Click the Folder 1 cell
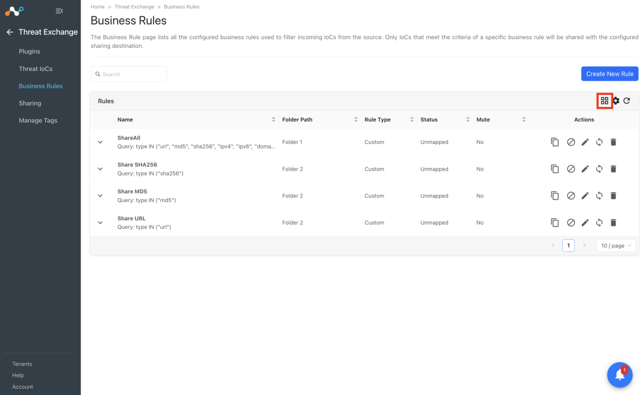This screenshot has height=395, width=644. point(292,142)
